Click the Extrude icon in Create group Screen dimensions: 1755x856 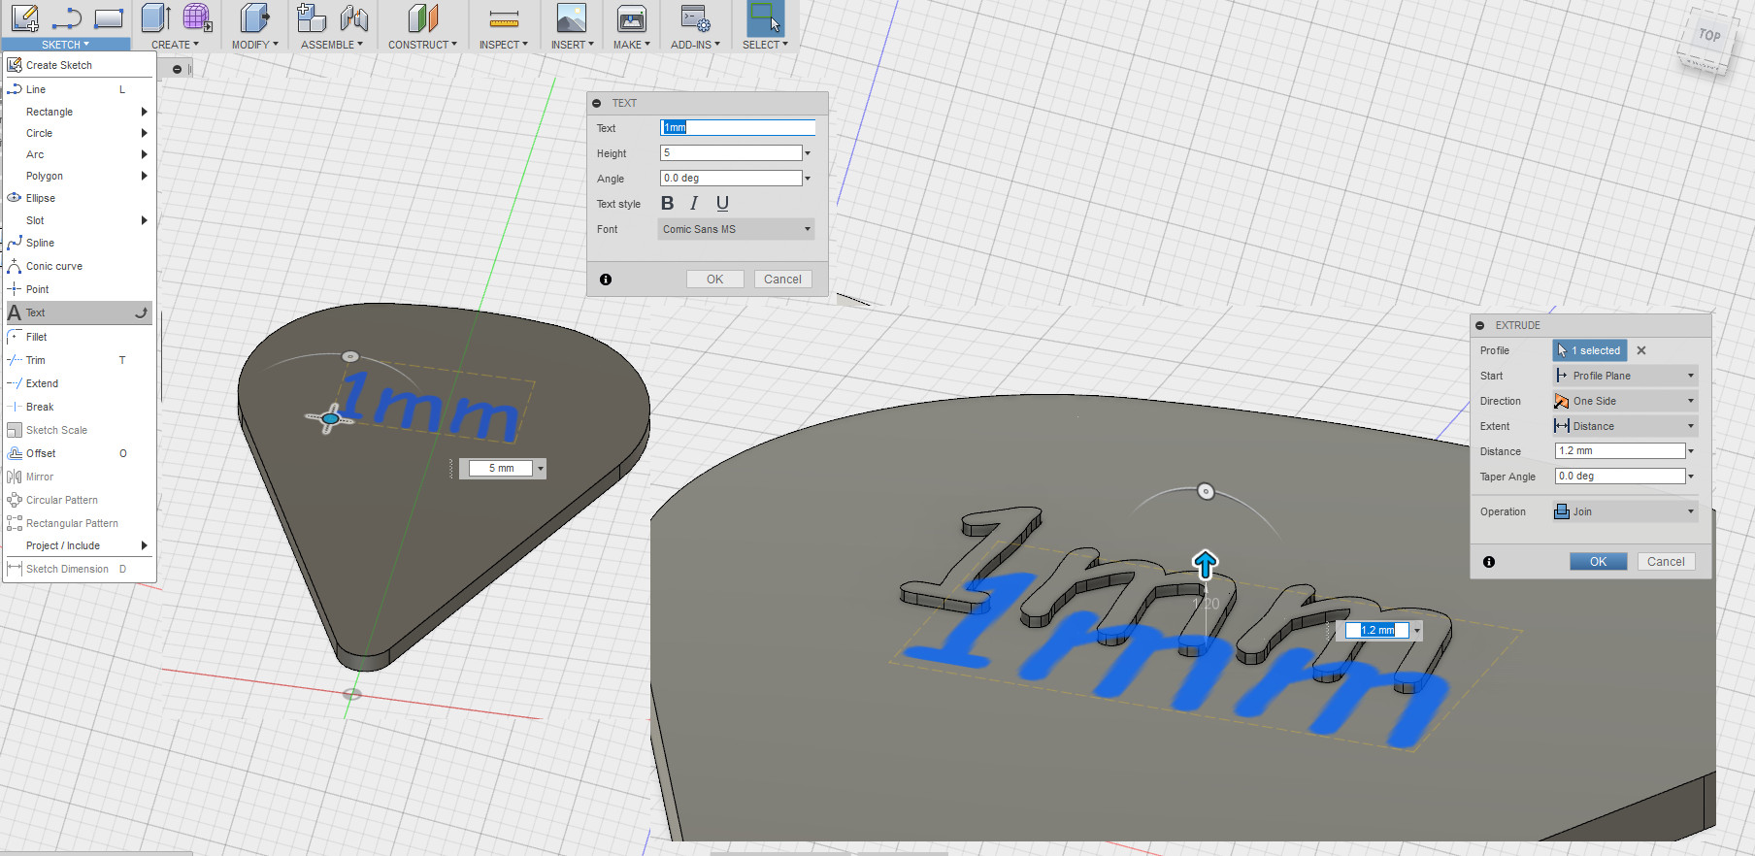(x=155, y=18)
